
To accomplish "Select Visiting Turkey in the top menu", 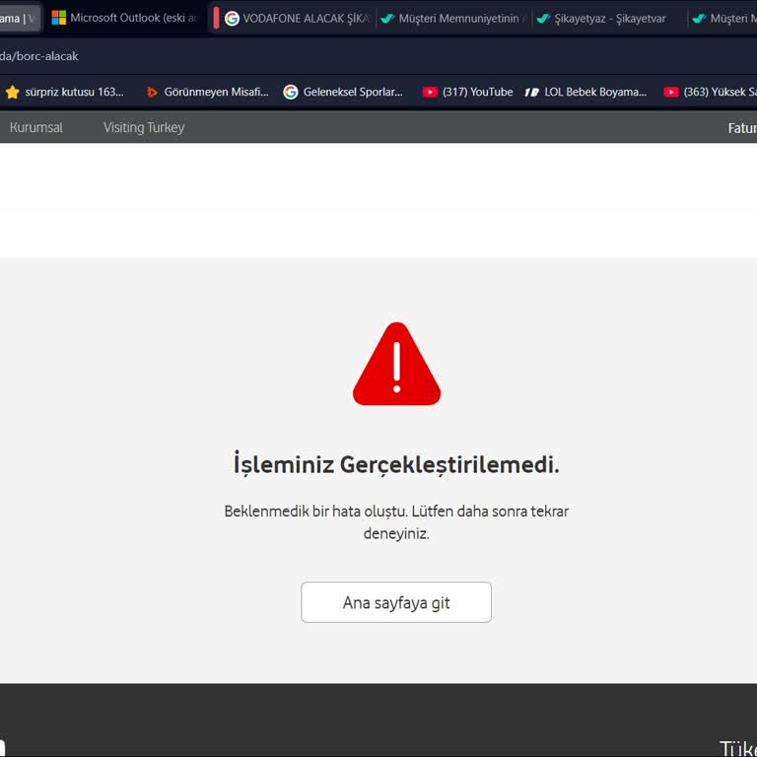I will [144, 127].
